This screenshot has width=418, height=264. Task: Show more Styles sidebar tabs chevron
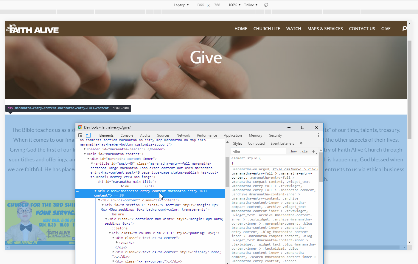tap(301, 143)
